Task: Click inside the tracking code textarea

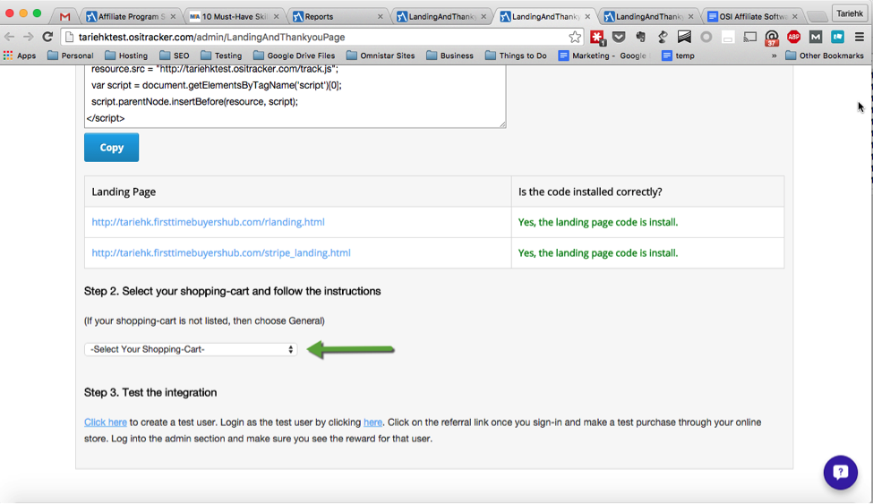Action: tap(295, 96)
